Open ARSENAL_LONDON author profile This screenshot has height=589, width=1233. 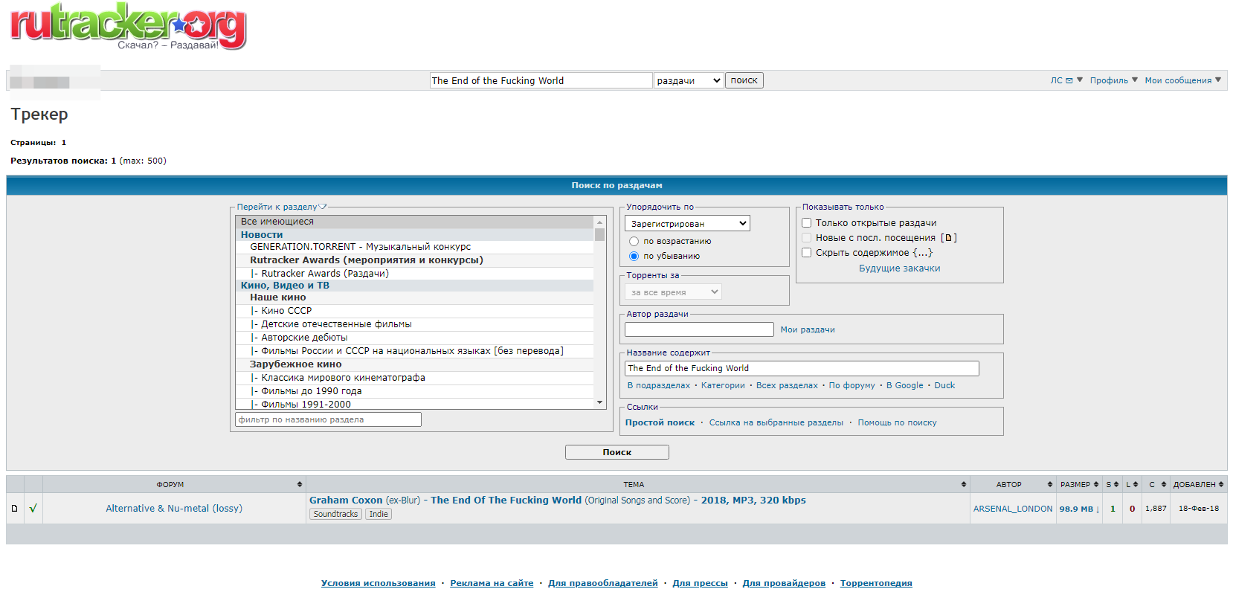pos(1013,509)
